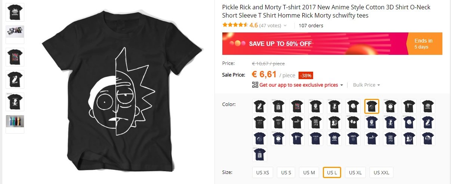Expand the Bulk Price dropdown
Viewport: 451px width, 184px height.
[x=366, y=85]
